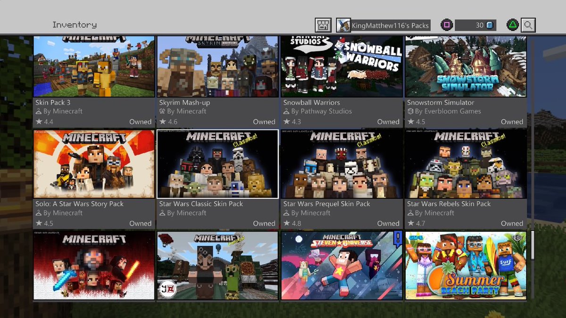This screenshot has width=566, height=318.
Task: Click the star icon beside rating 4.4
Action: pyautogui.click(x=39, y=122)
